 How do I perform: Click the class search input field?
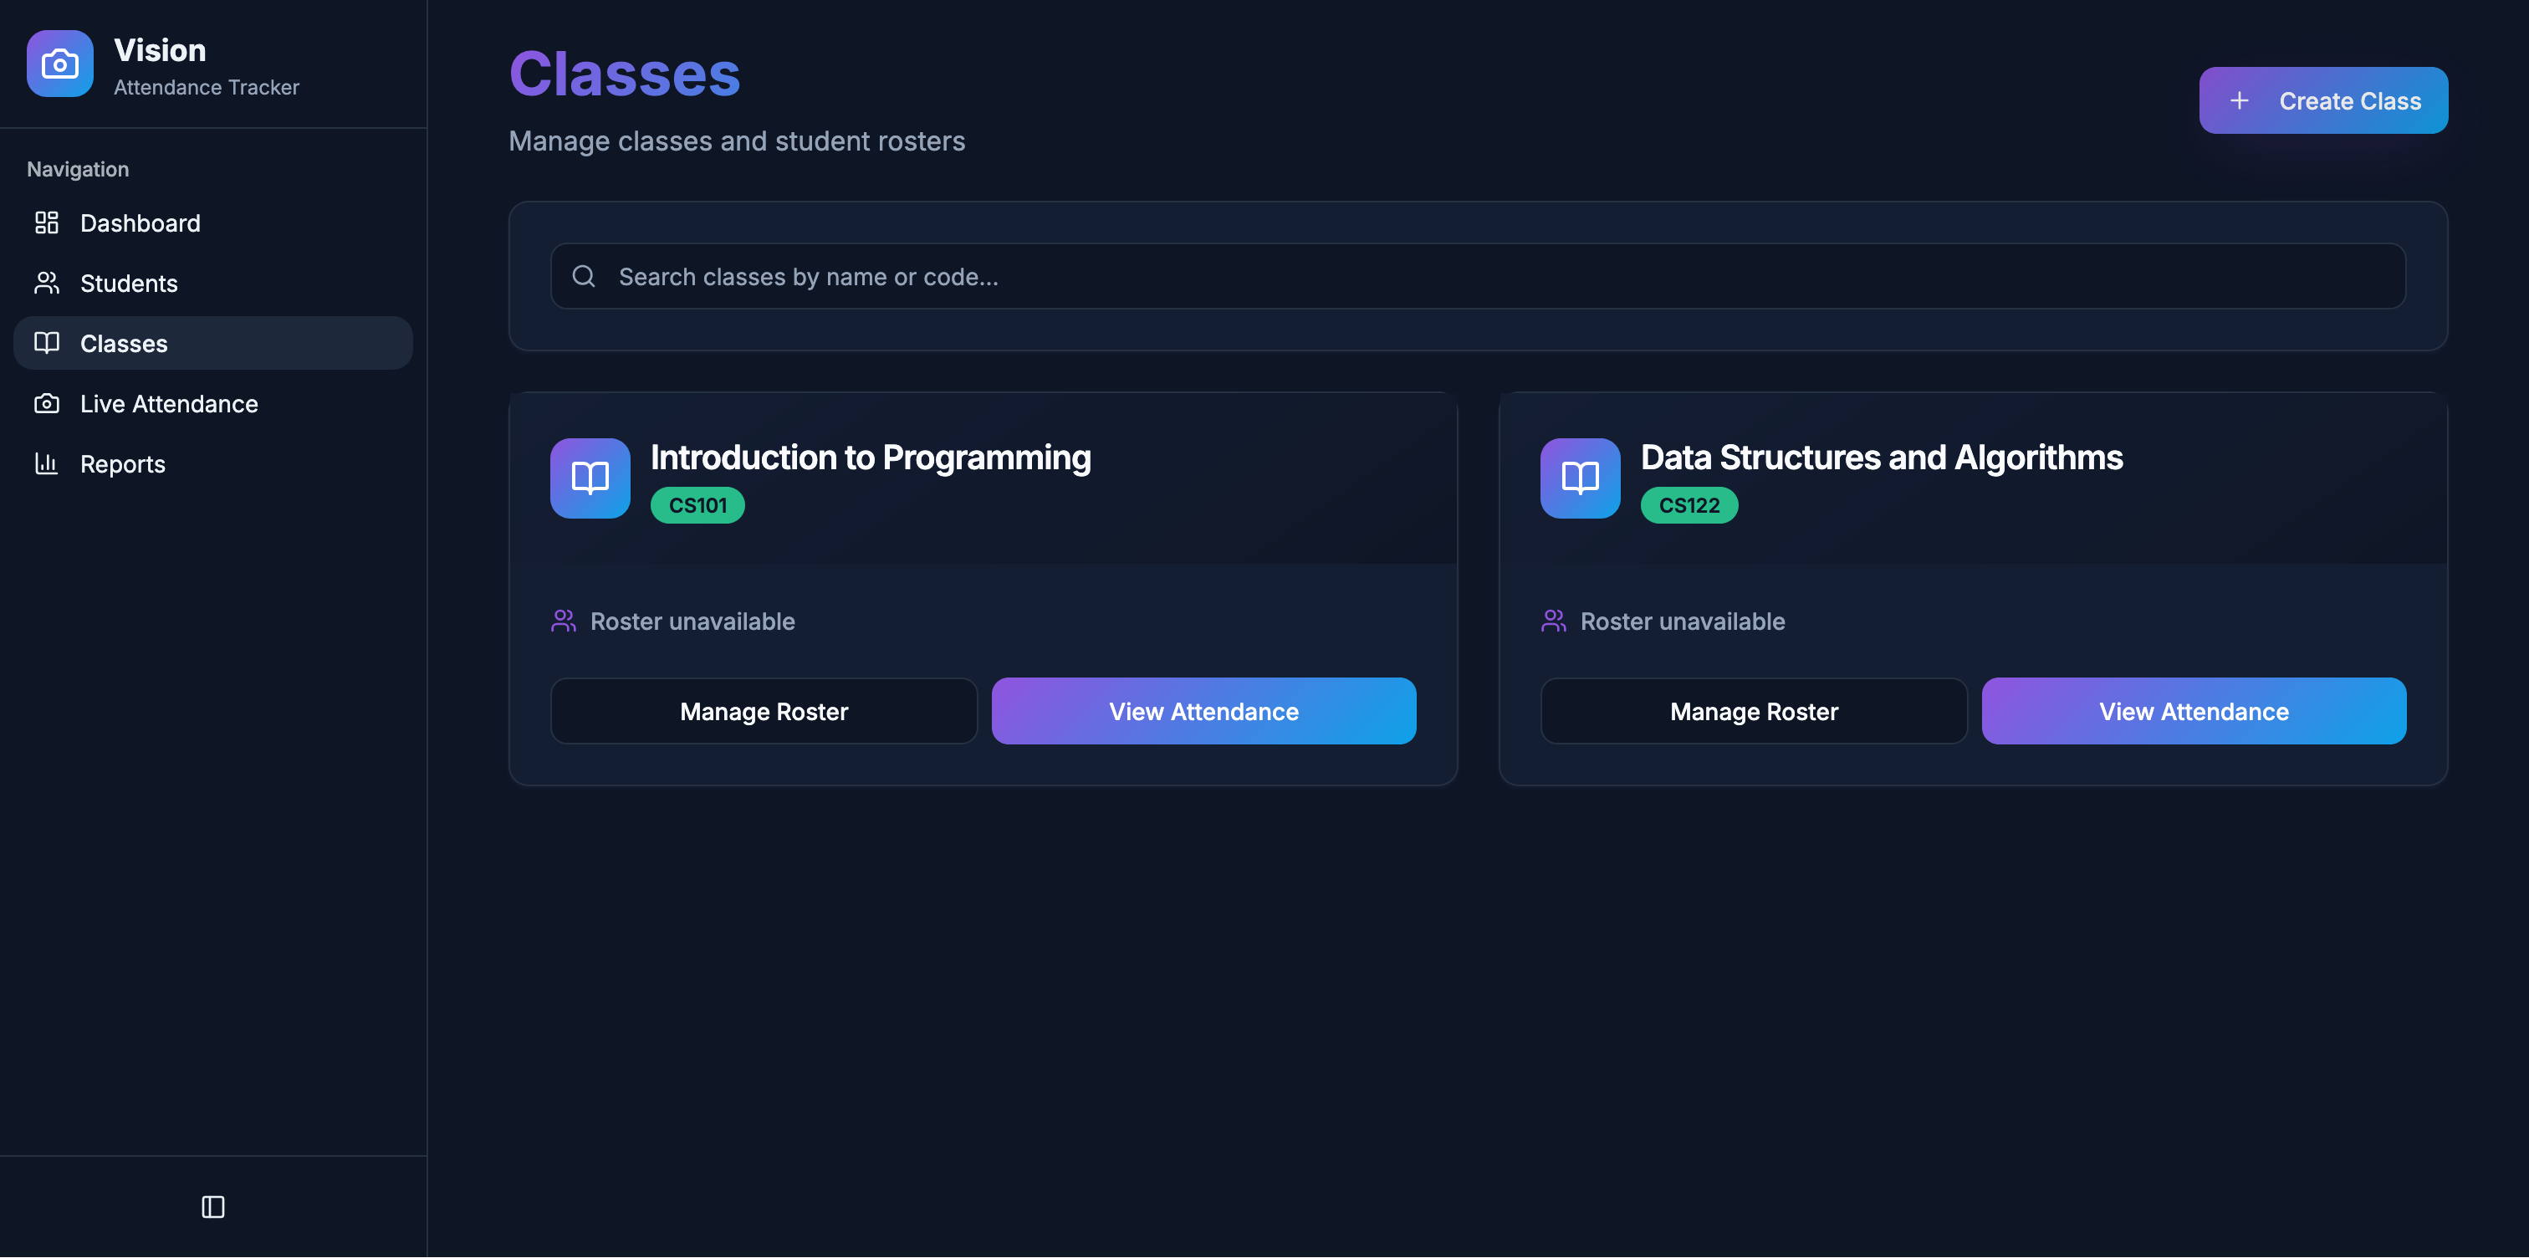[x=1178, y=276]
